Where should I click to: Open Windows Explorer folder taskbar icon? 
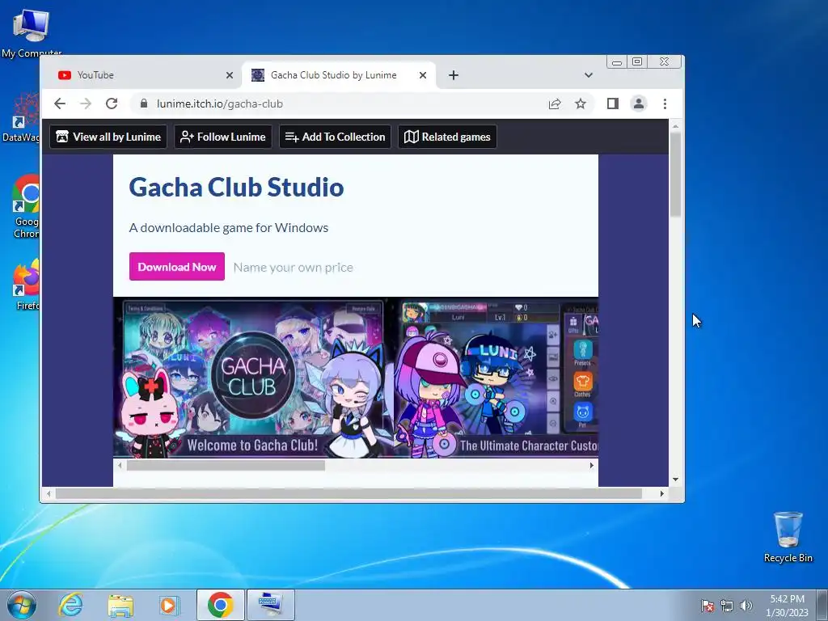pyautogui.click(x=120, y=605)
